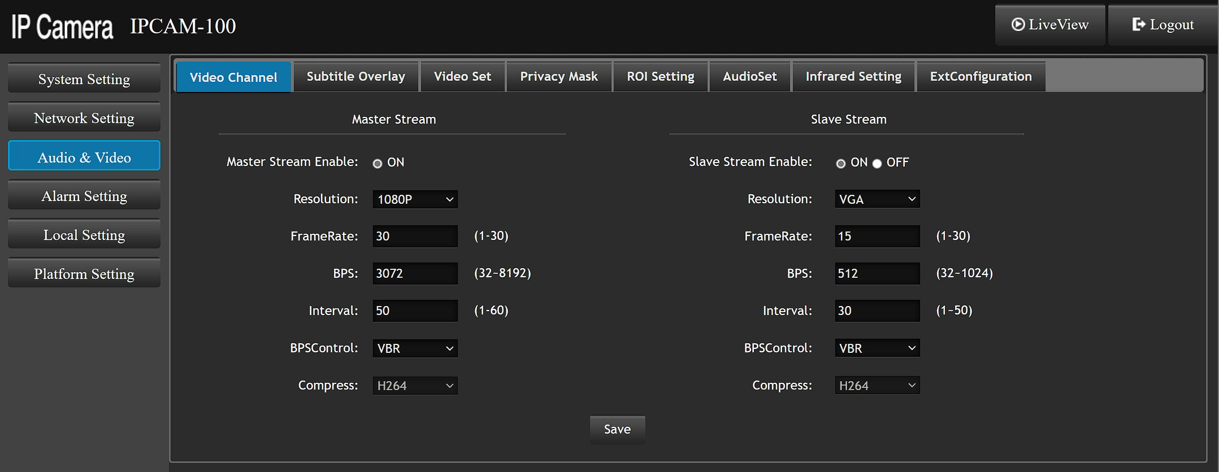Click the Master Stream Enable label

(x=292, y=162)
